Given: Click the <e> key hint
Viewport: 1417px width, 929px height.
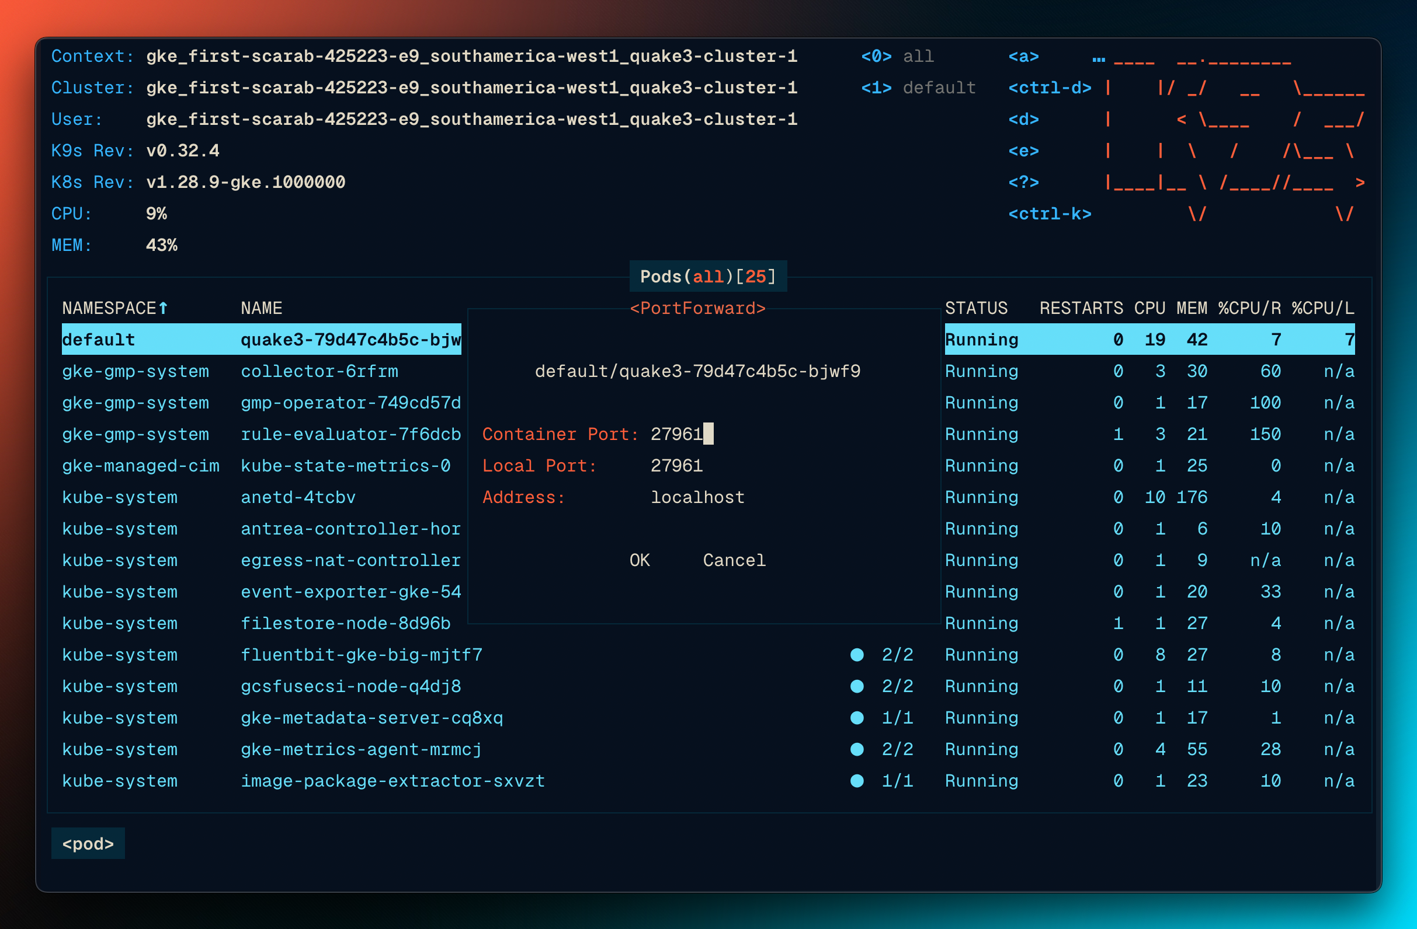Looking at the screenshot, I should [x=1023, y=151].
